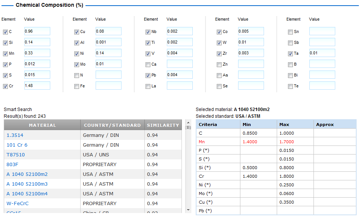This screenshot has height=219, width=360.
Task: Uncheck the Pb element checkbox
Action: (148, 75)
